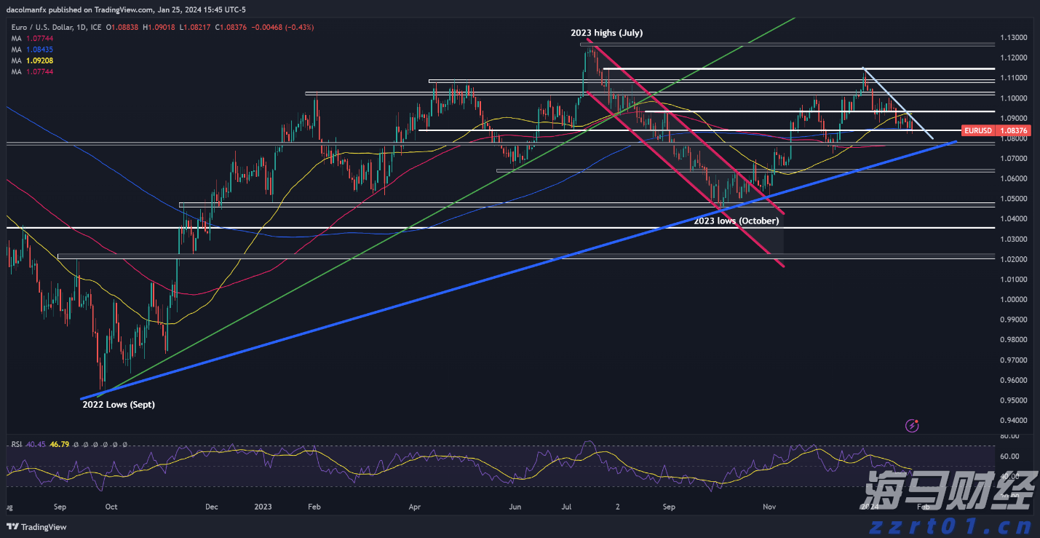Click the red EURUSD price tag
Viewport: 1040px width, 538px height.
click(985, 130)
